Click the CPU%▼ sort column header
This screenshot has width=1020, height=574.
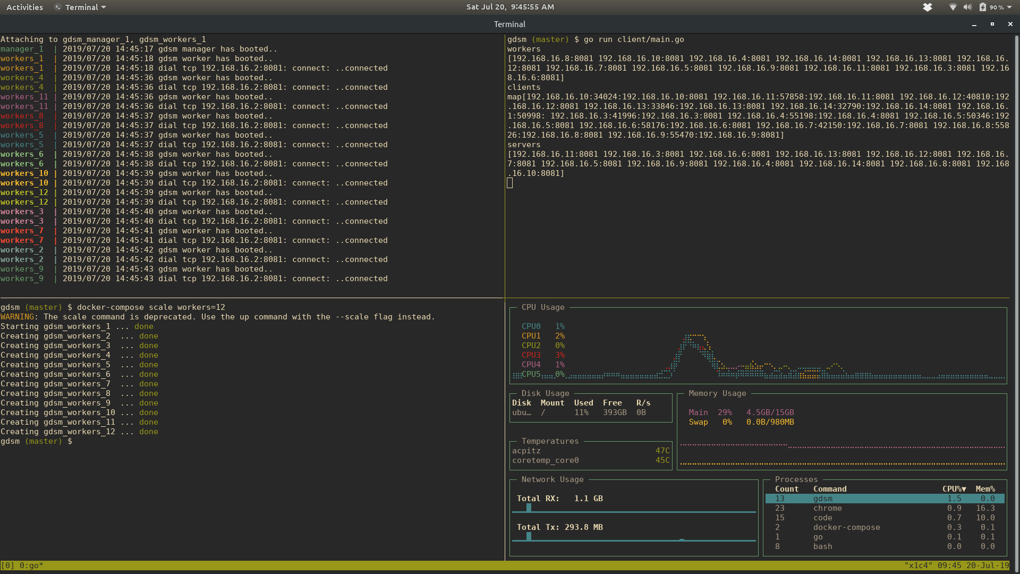[x=954, y=489]
